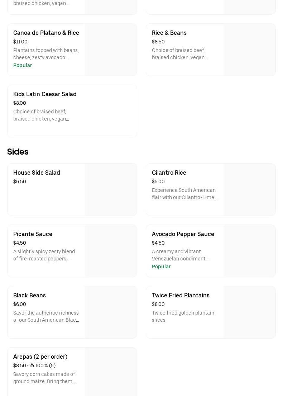
Task: Open the Avocado Pepper Sauce item
Action: (x=183, y=234)
